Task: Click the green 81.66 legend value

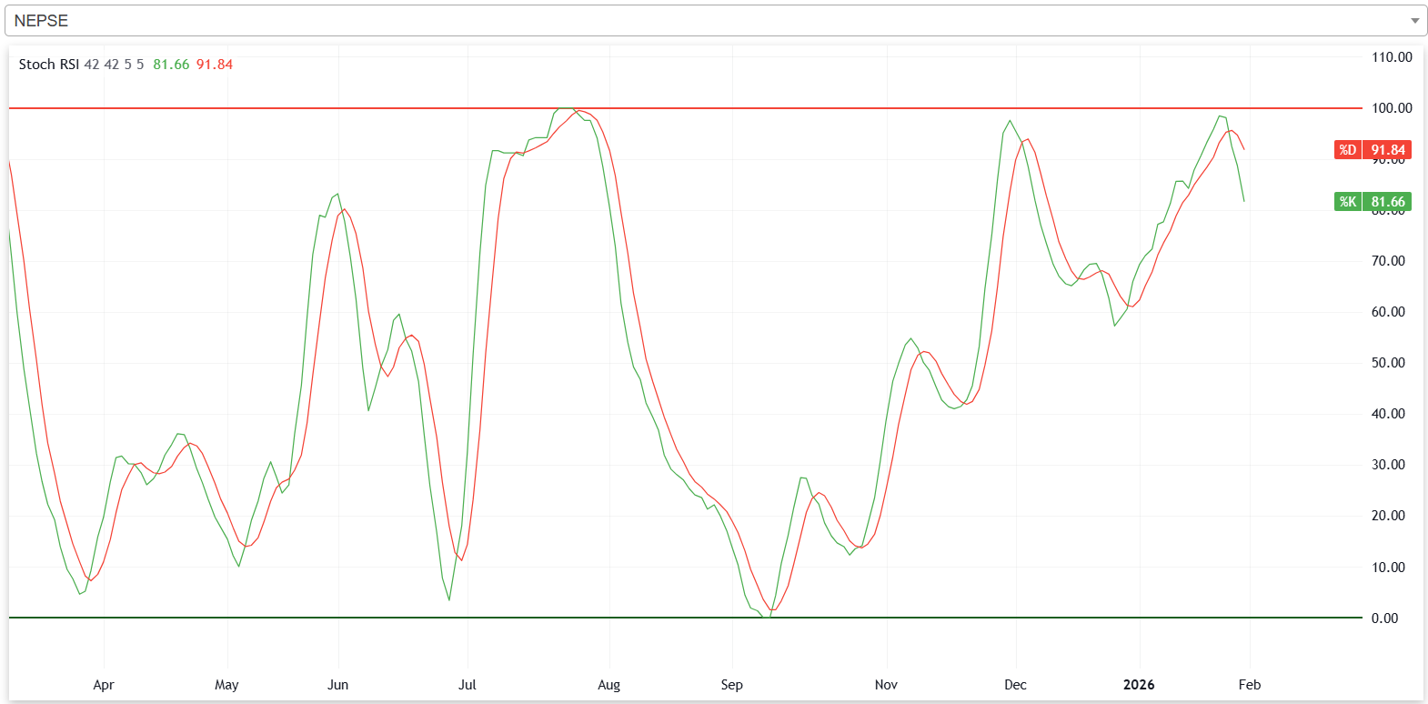Action: tap(171, 65)
